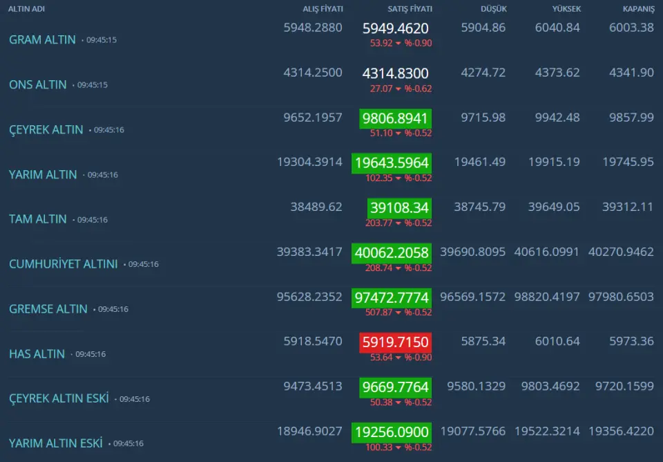Image resolution: width=663 pixels, height=462 pixels.
Task: Open the GRAM ALTIN details link
Action: coord(42,39)
